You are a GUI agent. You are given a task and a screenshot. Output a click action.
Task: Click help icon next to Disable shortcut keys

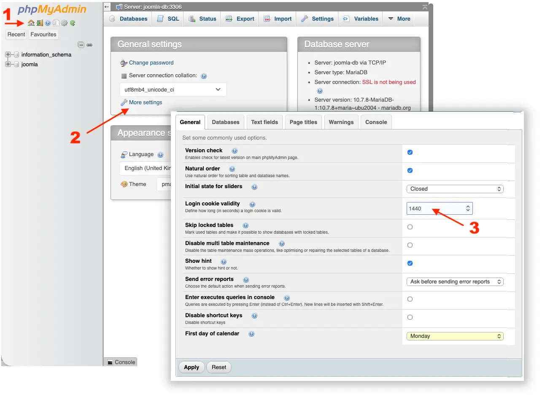point(254,316)
